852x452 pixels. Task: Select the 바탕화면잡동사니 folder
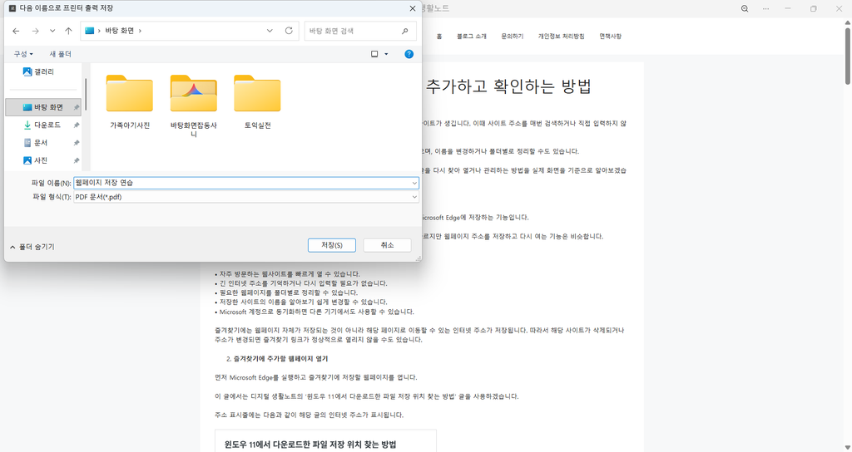coord(193,106)
